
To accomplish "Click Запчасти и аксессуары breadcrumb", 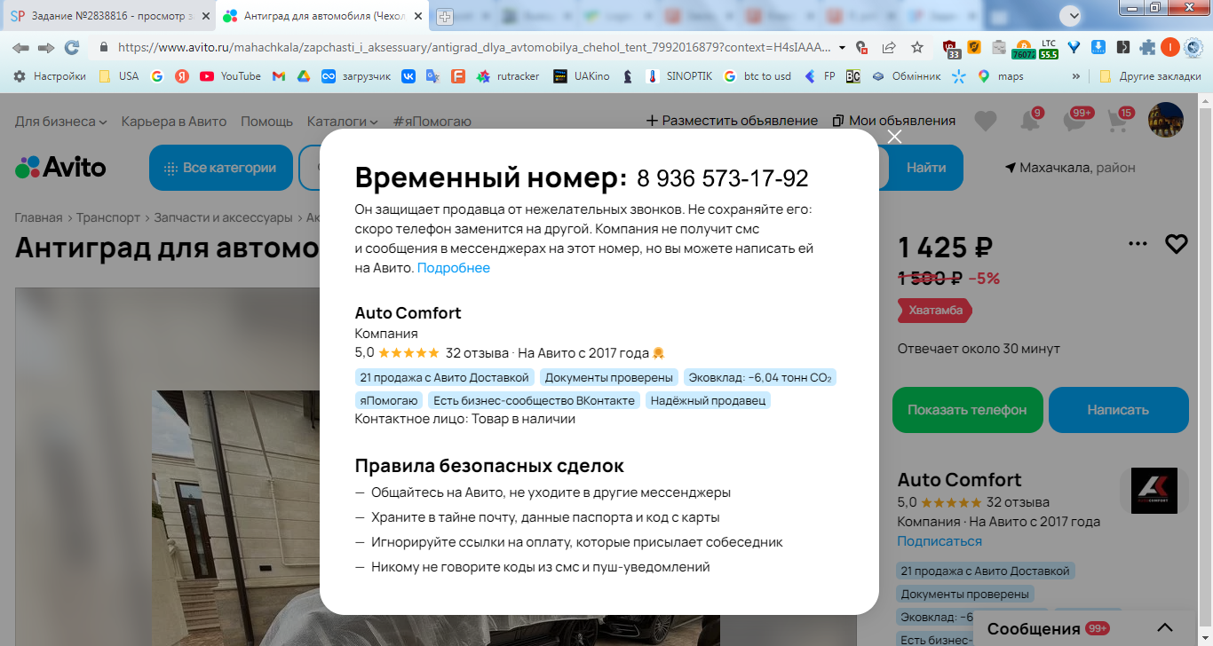I will [223, 217].
